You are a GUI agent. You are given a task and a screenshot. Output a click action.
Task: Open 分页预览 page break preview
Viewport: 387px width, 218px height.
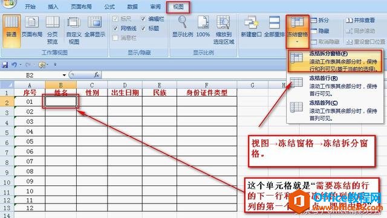(x=53, y=30)
